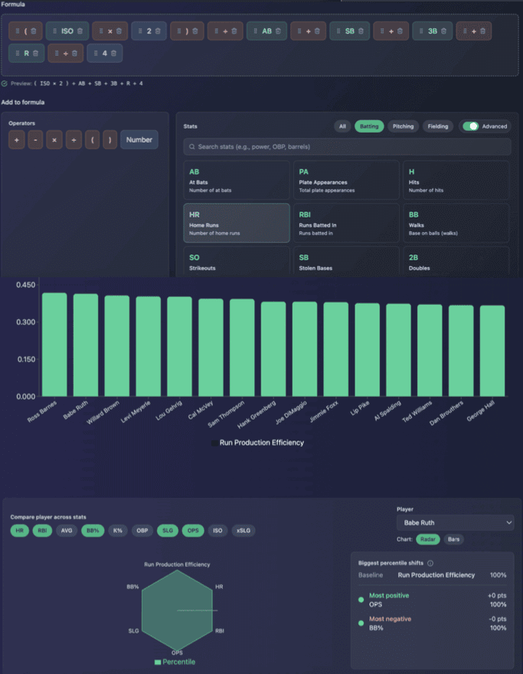Image resolution: width=523 pixels, height=674 pixels.
Task: Delete the SB formula token
Action: (361, 31)
